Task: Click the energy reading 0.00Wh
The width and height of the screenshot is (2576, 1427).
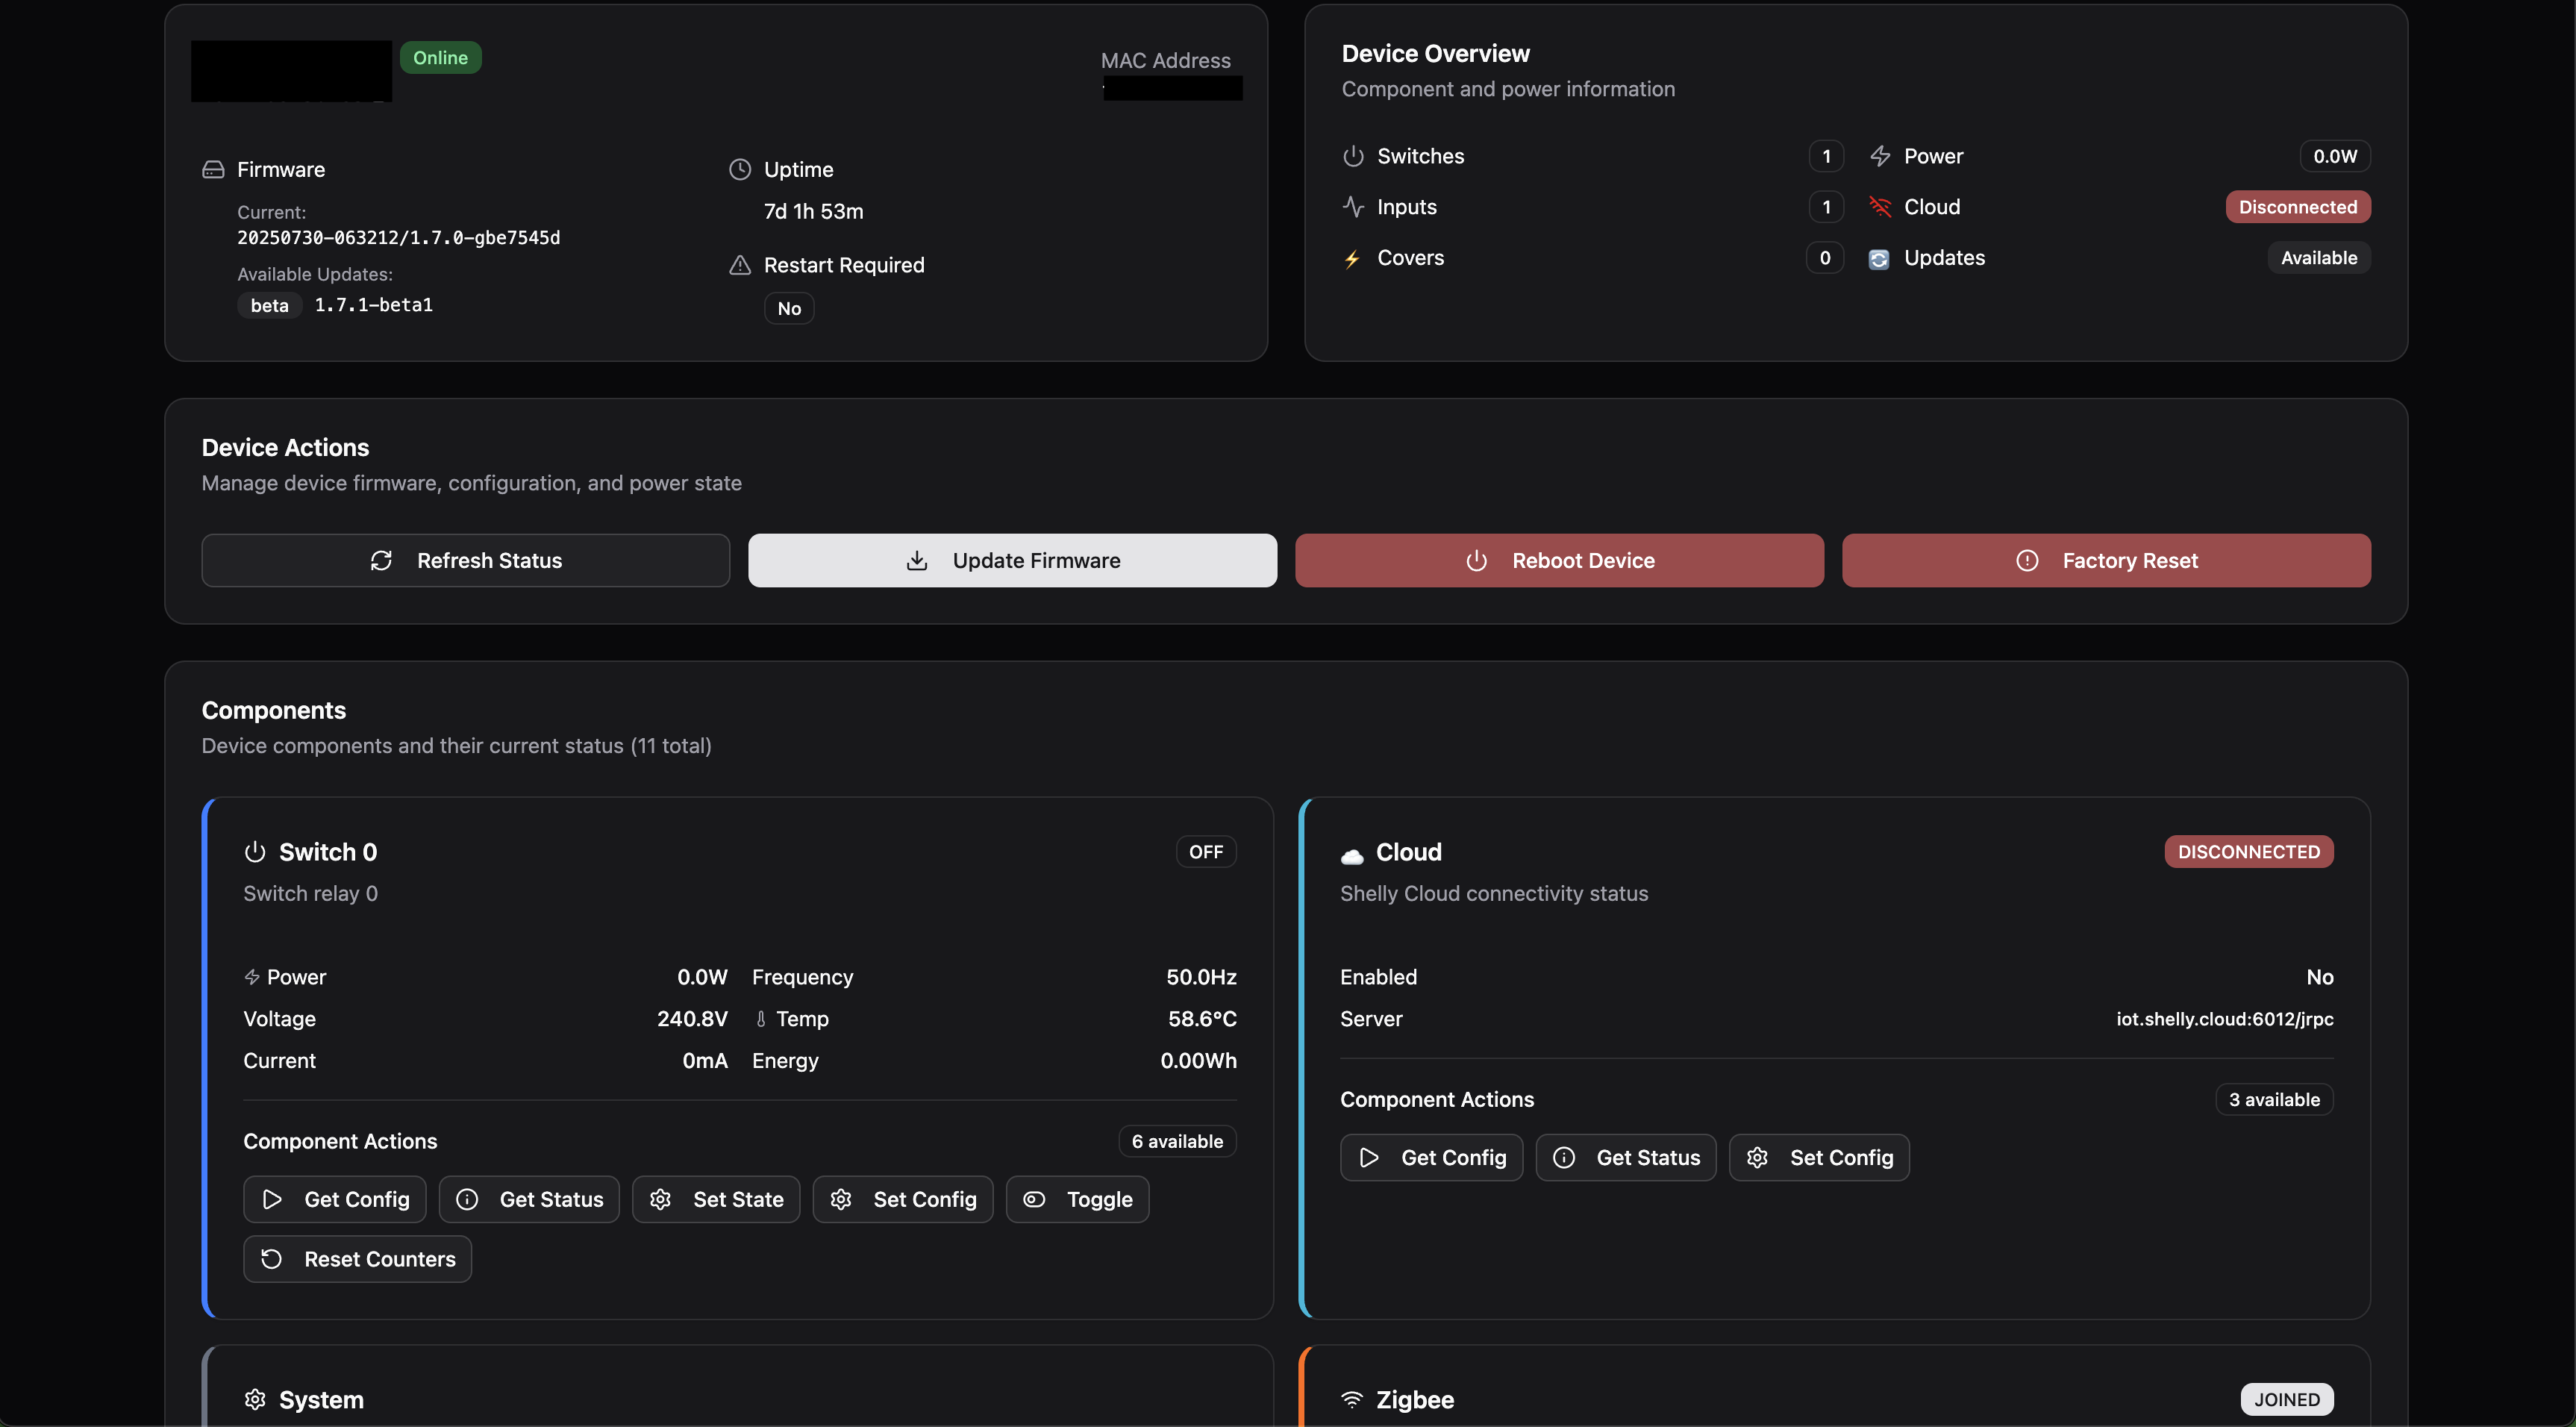Action: coord(1198,1061)
